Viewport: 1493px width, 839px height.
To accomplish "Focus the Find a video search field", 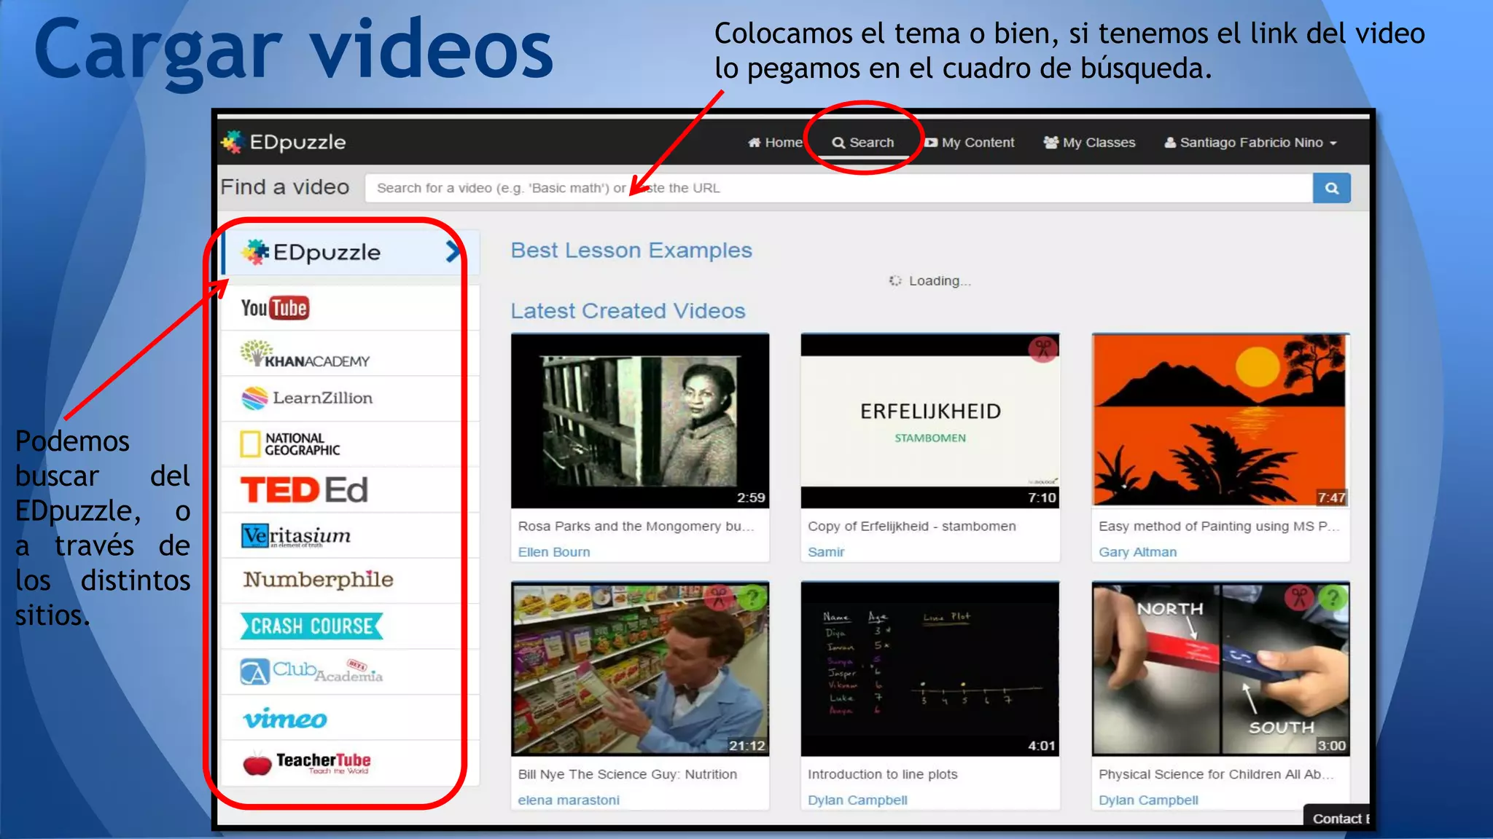I will point(838,188).
